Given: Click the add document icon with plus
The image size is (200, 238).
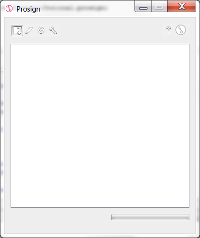Looking at the screenshot, I should coord(17,30).
